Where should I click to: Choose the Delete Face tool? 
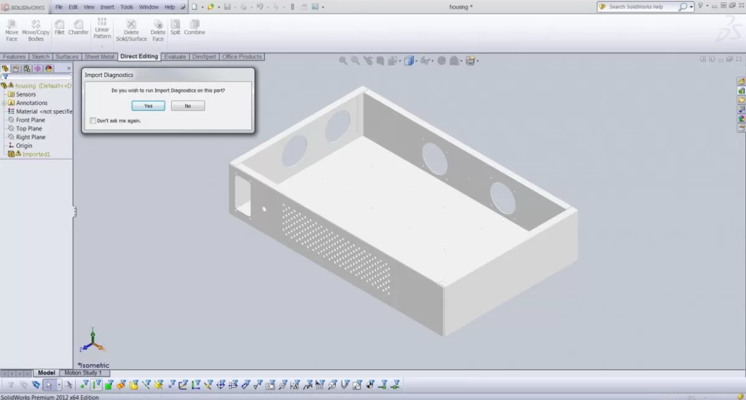[x=158, y=30]
